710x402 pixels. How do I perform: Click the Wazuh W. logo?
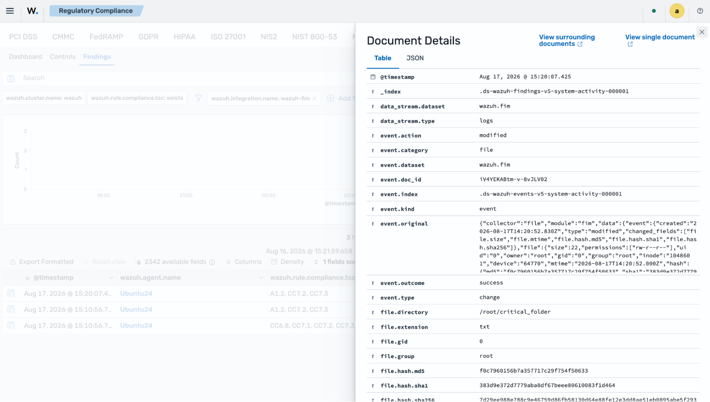point(32,11)
